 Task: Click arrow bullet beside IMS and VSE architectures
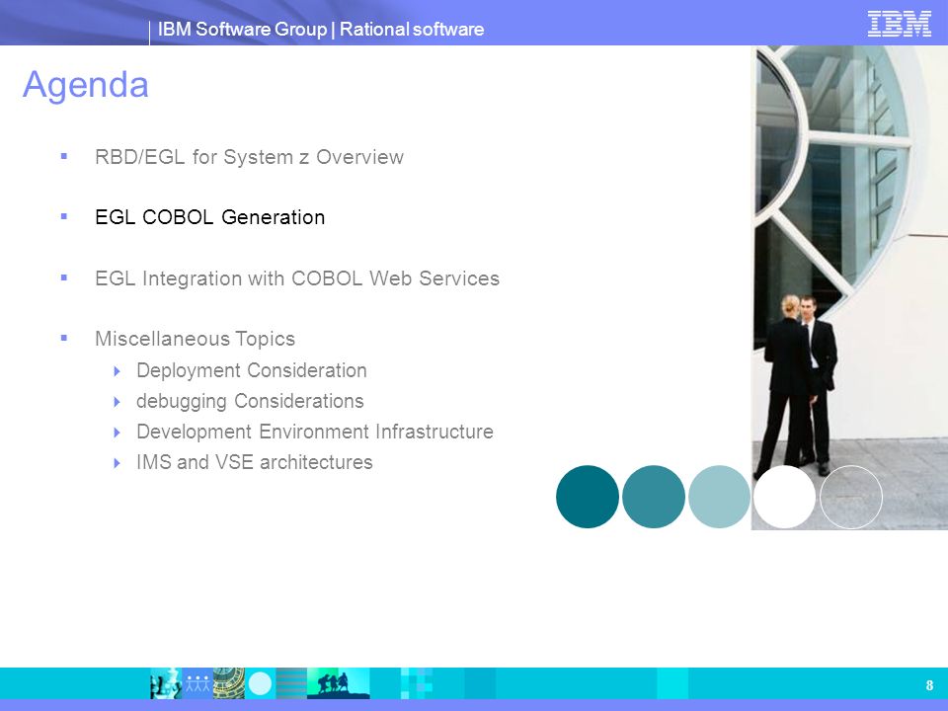pyautogui.click(x=118, y=463)
